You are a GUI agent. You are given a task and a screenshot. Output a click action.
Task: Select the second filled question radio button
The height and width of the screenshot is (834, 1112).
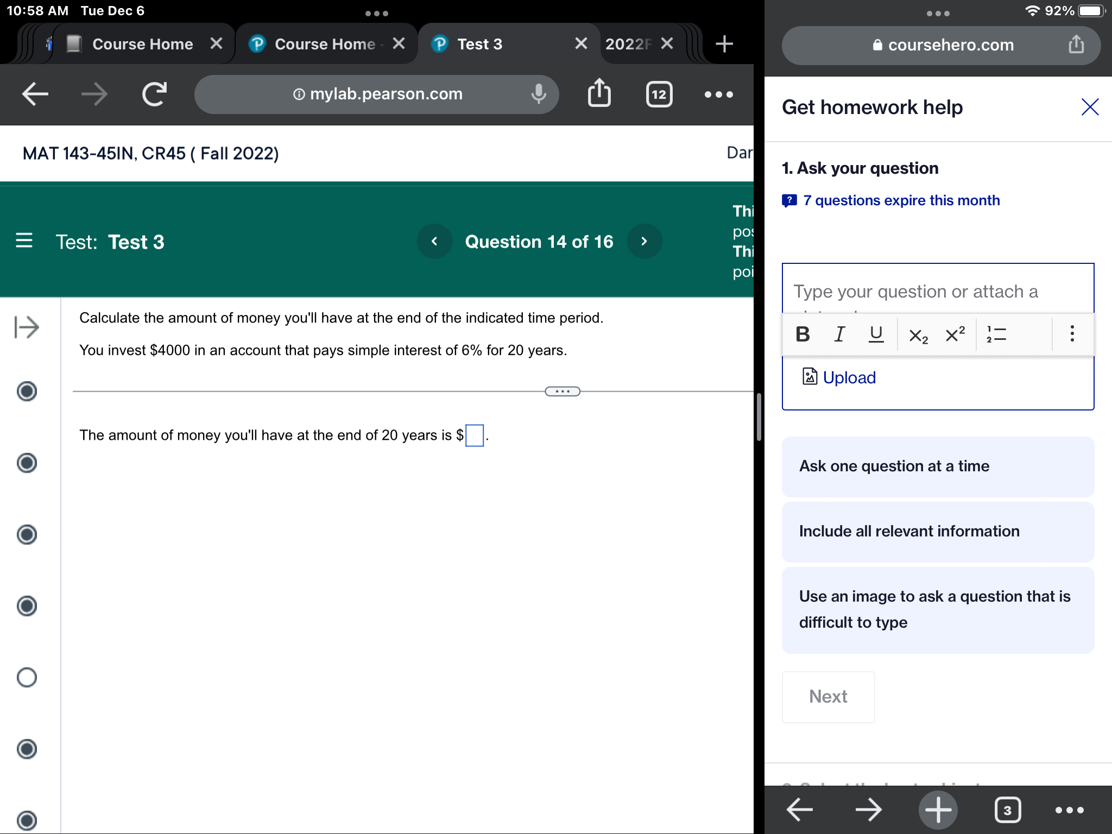pos(27,463)
